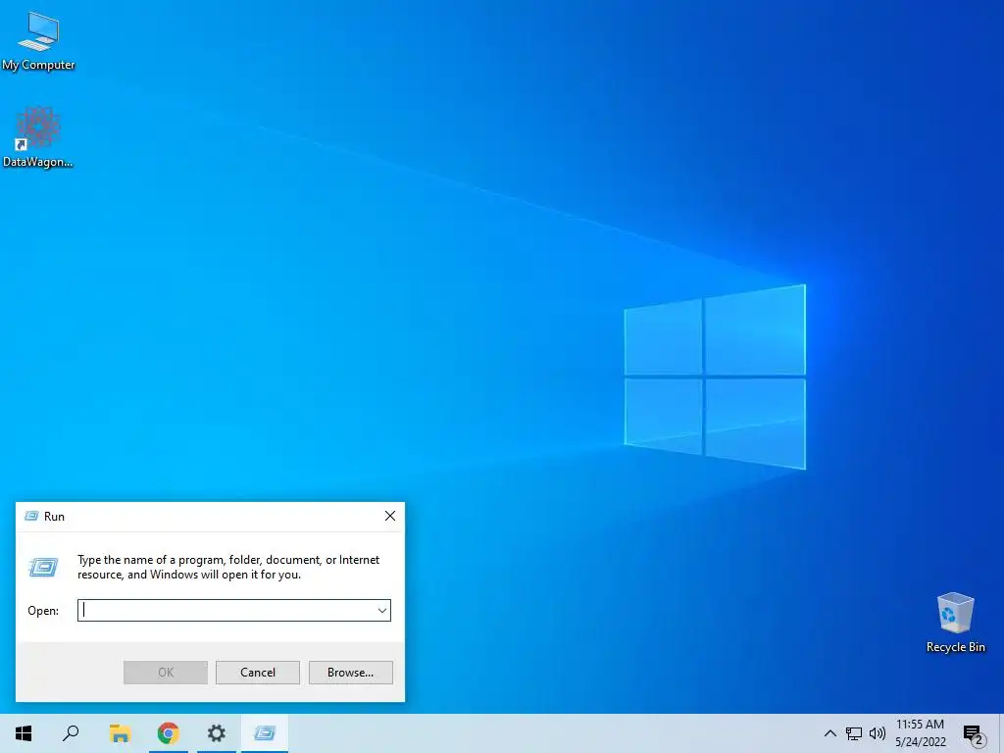
Task: Open the volume speaker tray icon
Action: pyautogui.click(x=878, y=733)
